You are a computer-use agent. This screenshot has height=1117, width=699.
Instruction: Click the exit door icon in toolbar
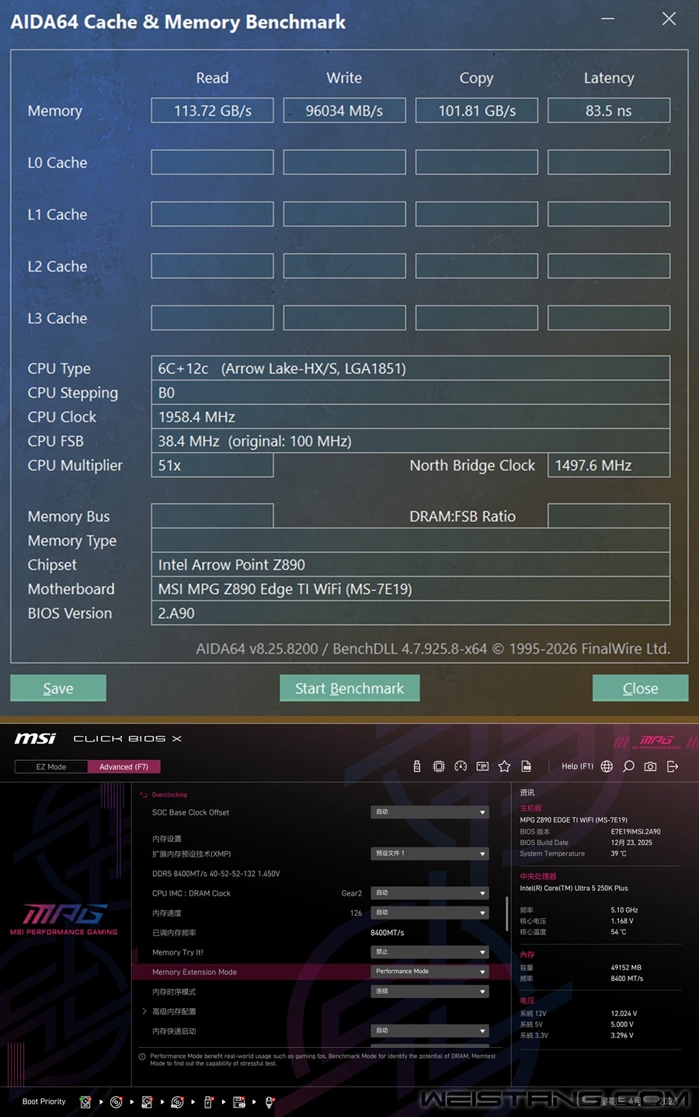pos(673,766)
